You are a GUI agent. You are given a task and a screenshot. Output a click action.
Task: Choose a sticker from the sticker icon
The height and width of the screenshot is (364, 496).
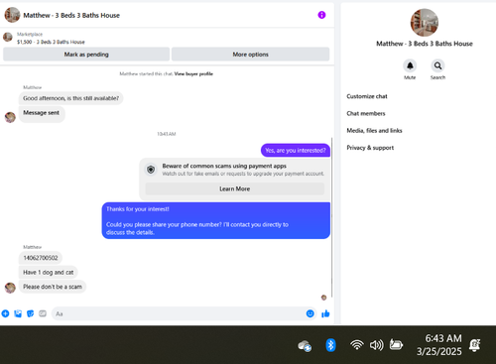click(x=30, y=313)
